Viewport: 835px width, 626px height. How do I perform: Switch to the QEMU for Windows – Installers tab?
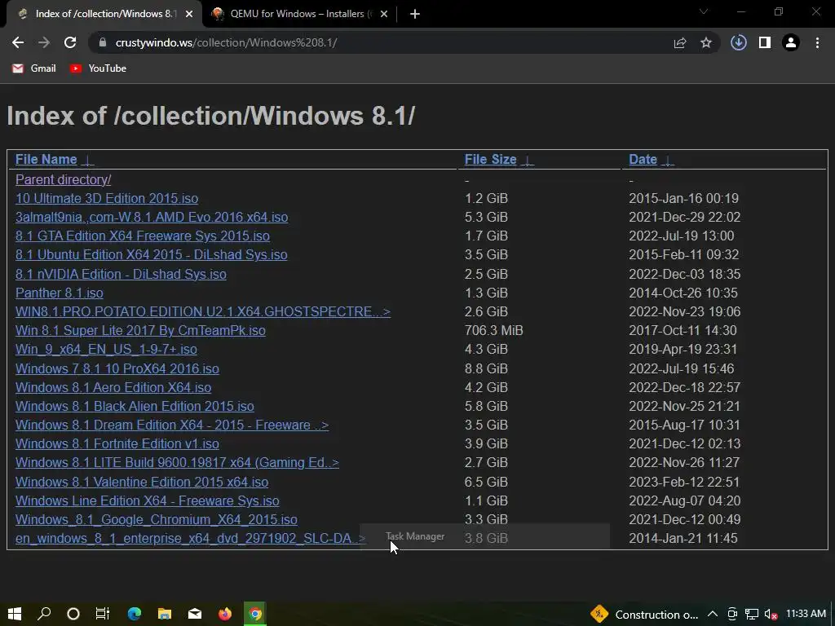click(301, 14)
